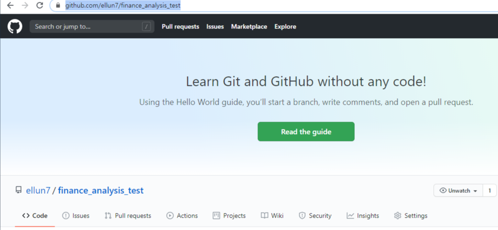Switch to the repository Issues tab
This screenshot has height=230, width=498.
(76, 216)
